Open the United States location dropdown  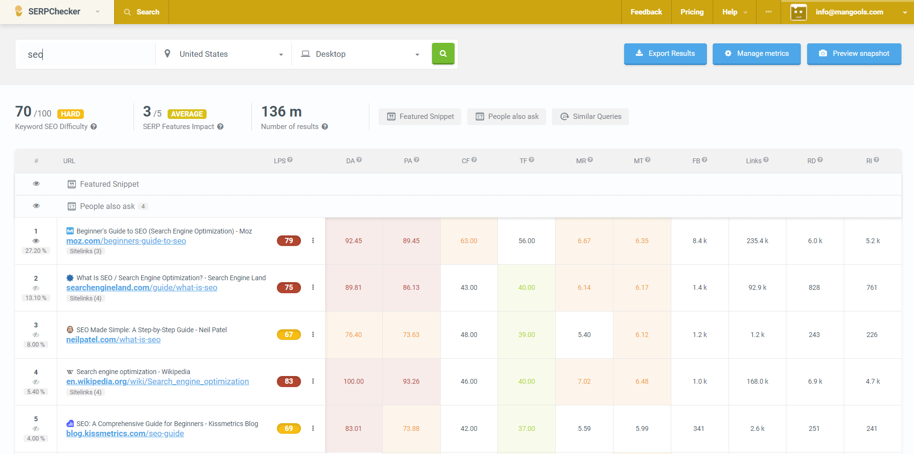tap(223, 54)
